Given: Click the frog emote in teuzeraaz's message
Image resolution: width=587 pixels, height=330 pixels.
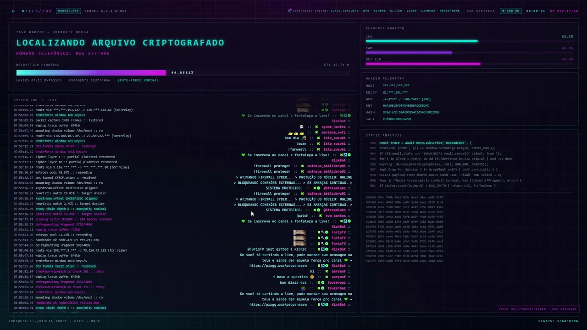Looking at the screenshot, I should [303, 288].
